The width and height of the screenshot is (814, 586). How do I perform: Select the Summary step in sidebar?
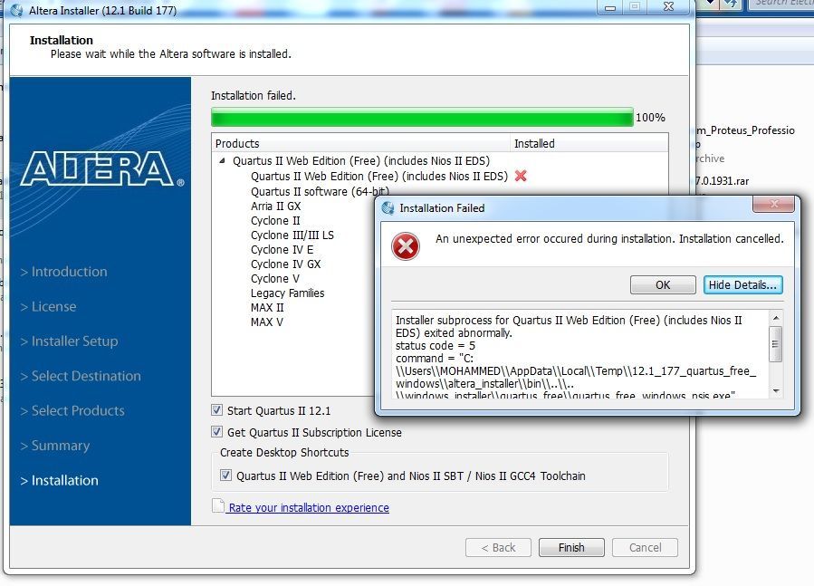pyautogui.click(x=55, y=446)
